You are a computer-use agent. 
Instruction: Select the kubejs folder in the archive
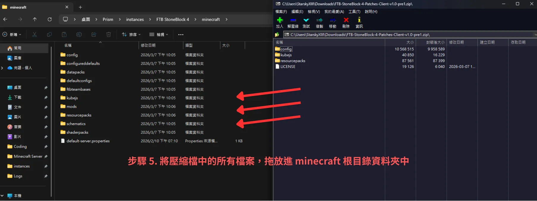(286, 55)
